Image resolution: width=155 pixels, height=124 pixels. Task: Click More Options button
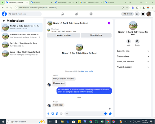(x=96, y=35)
